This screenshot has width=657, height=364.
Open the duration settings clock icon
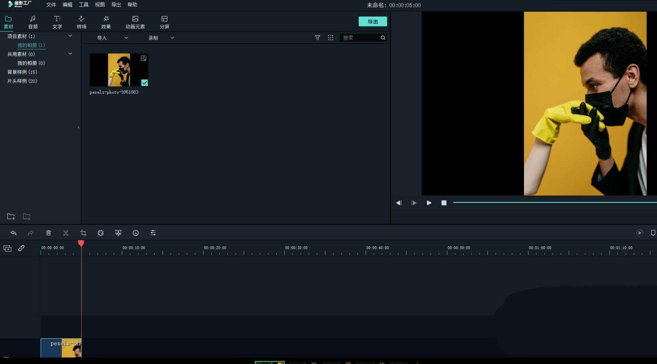pos(136,233)
